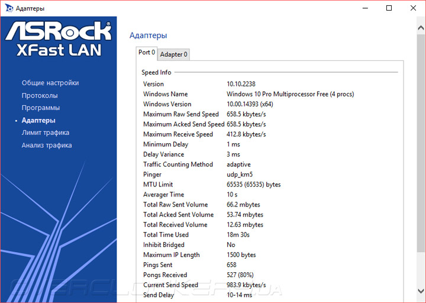The width and height of the screenshot is (426, 303).
Task: Switch to the Adapter 0 tab
Action: [x=173, y=54]
